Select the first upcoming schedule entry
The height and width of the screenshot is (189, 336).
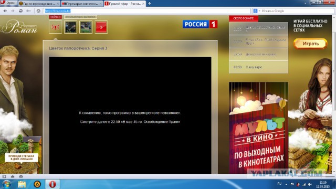coord(258,29)
